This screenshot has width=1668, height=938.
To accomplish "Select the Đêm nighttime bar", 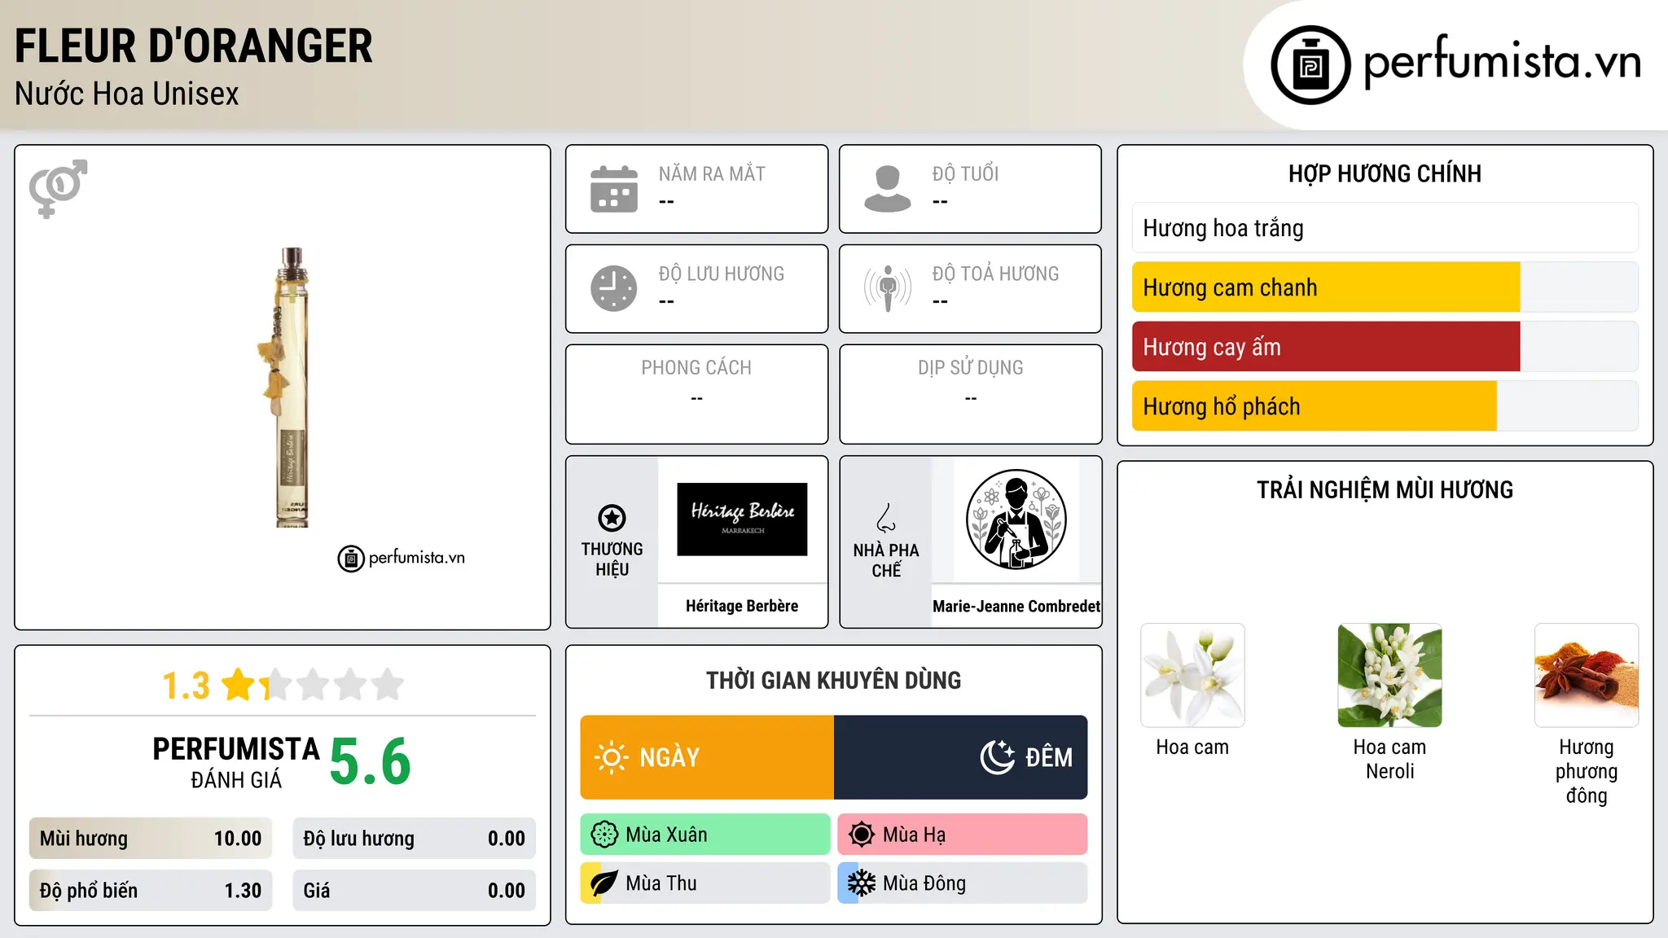I will click(961, 757).
